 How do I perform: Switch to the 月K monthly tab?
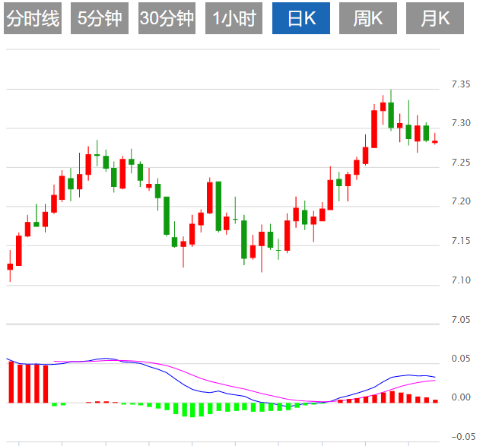tap(435, 18)
